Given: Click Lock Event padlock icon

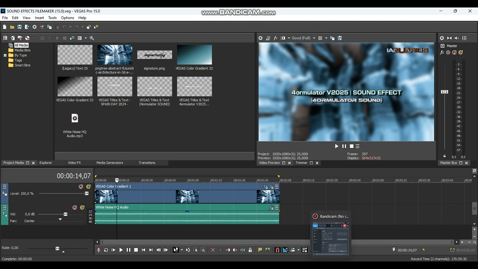Looking at the screenshot, I should click(x=250, y=250).
